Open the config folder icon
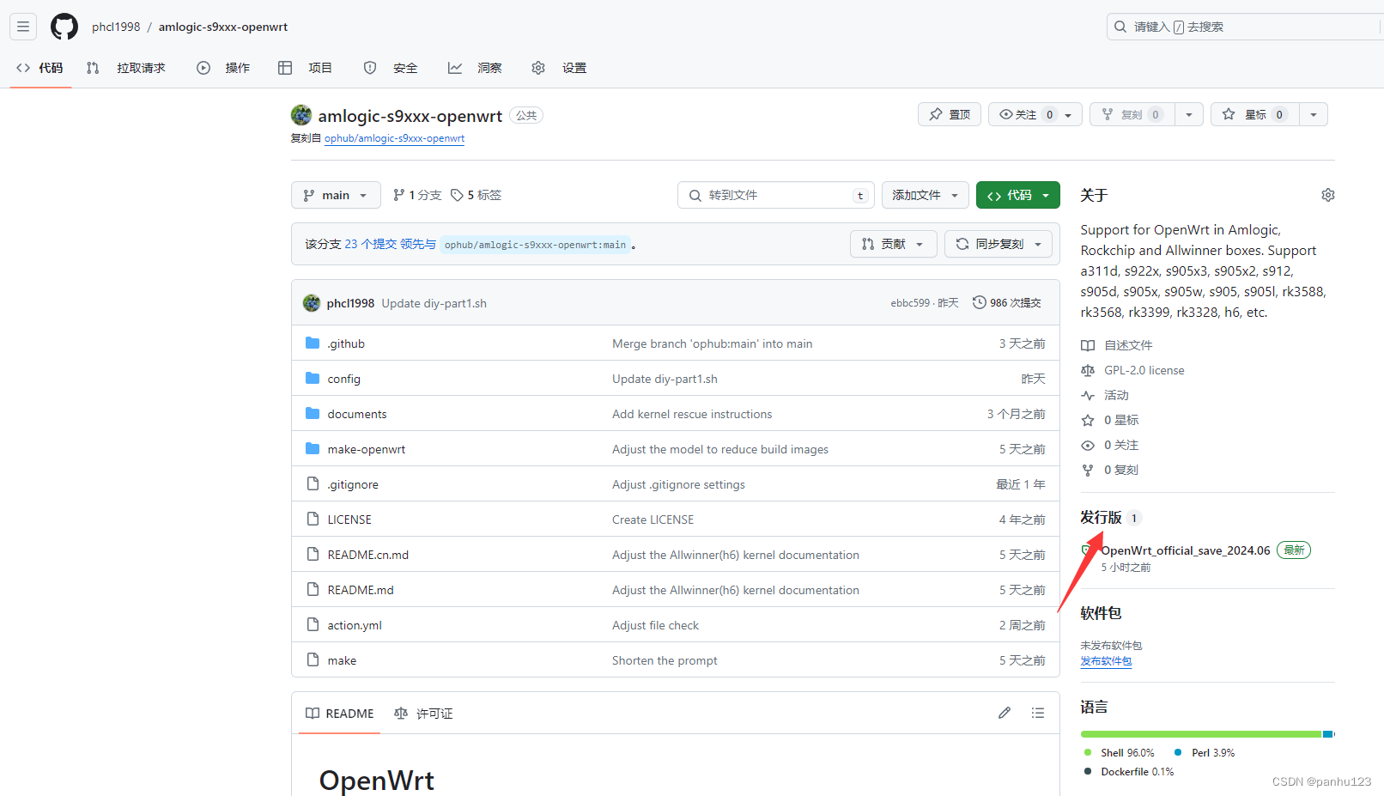 (313, 379)
